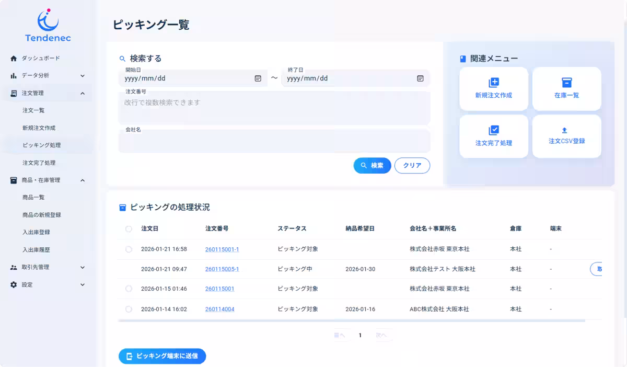Image resolution: width=627 pixels, height=367 pixels.
Task: Click the 設定 gear icon in sidebar
Action: tap(14, 284)
